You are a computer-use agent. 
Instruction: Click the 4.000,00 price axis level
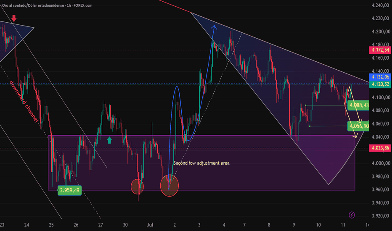tap(381, 163)
